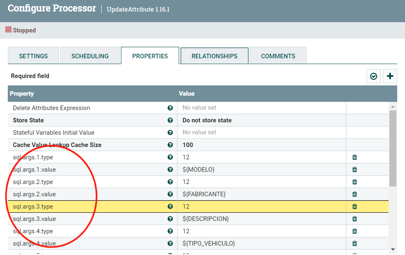Viewport: 405px width, 255px height.
Task: Click the Stopped status indicator
Action: pyautogui.click(x=20, y=30)
